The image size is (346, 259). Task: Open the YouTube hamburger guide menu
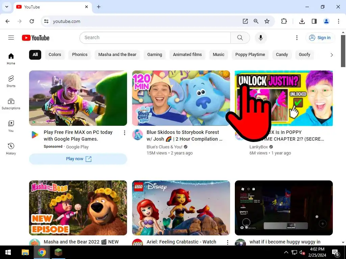[11, 38]
